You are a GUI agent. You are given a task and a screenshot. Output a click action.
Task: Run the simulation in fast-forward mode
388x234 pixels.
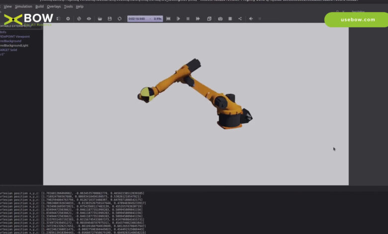coord(197,18)
